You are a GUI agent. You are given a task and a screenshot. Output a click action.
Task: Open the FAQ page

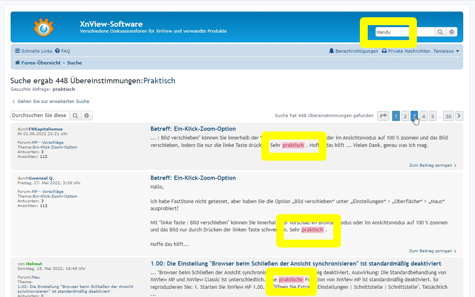point(63,51)
